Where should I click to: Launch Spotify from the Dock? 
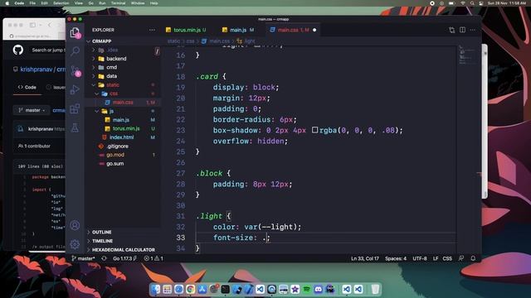coord(306,289)
